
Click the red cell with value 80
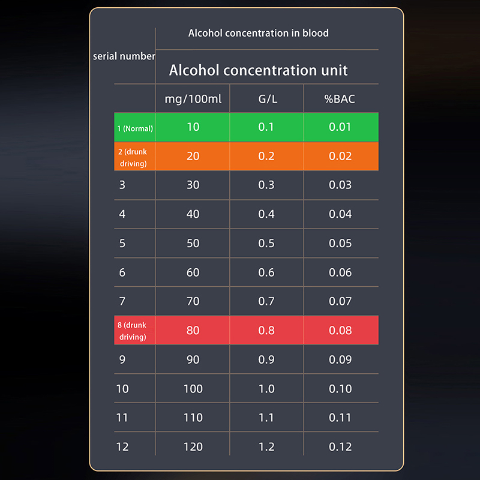[193, 331]
